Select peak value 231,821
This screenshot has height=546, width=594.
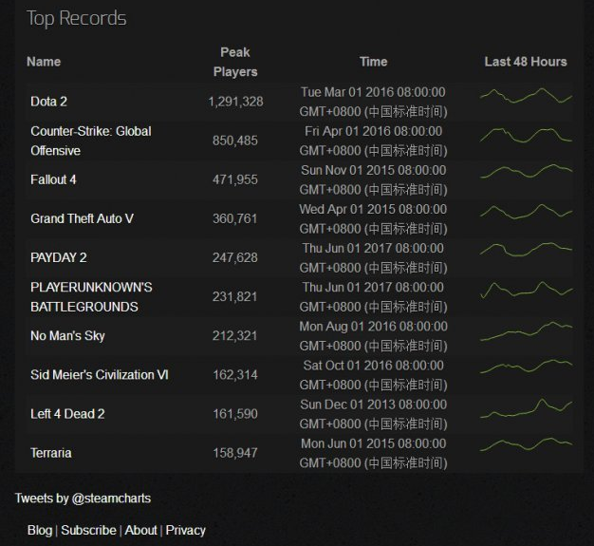(x=235, y=297)
